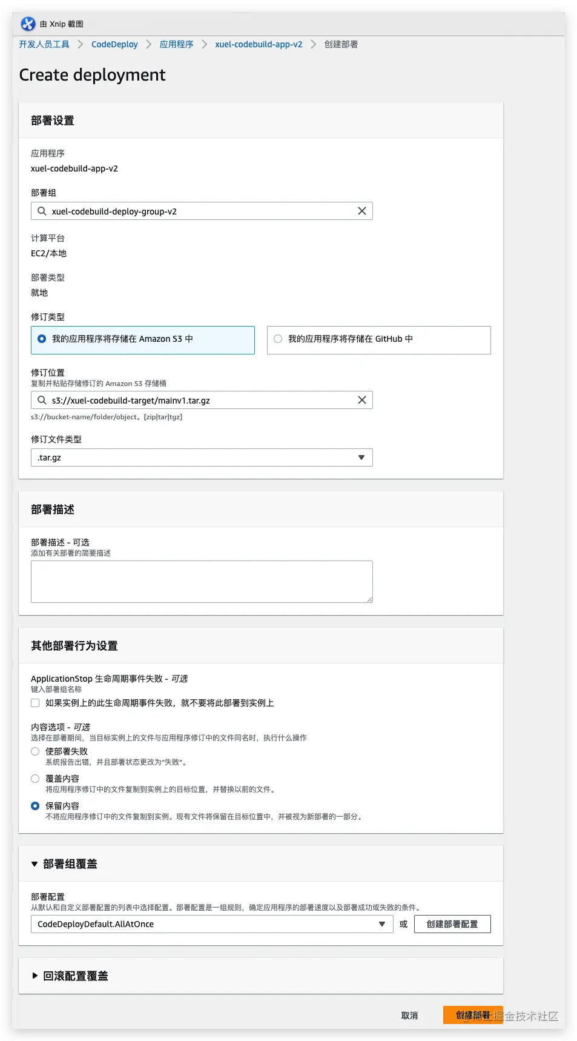Image resolution: width=577 pixels, height=1041 pixels.
Task: Open the .tar.gz revision file type dropdown
Action: coord(202,457)
